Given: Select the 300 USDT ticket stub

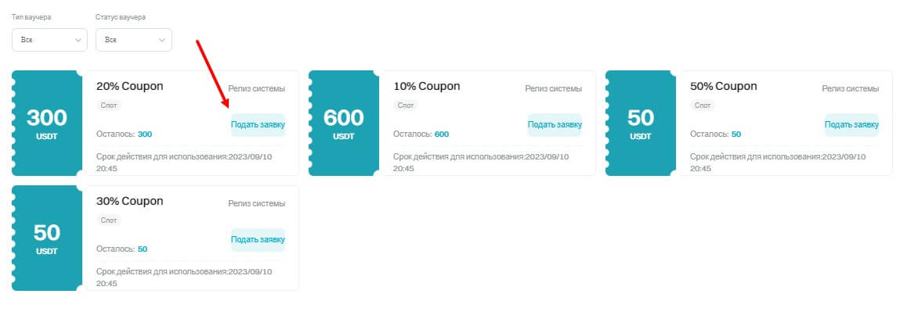Looking at the screenshot, I should tap(47, 123).
